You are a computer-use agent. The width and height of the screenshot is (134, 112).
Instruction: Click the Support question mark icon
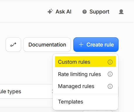point(85,12)
